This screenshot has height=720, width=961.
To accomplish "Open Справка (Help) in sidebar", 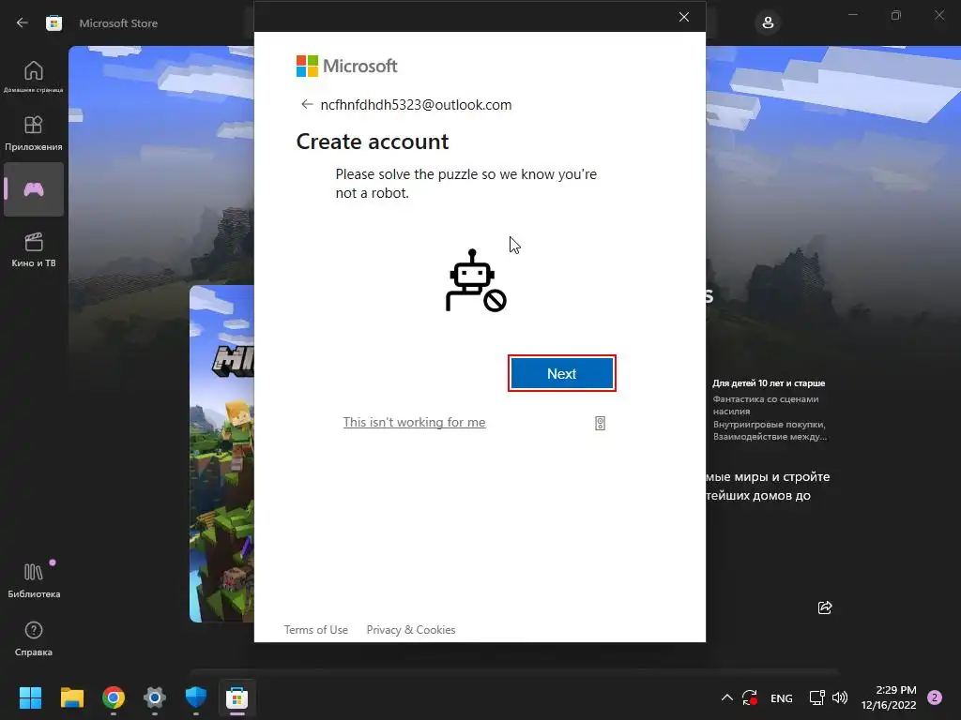I will 34,638.
